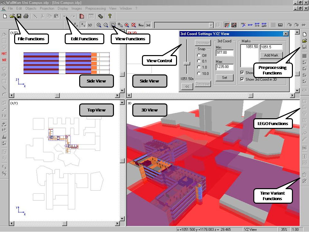Click the Open file toolbar icon
The image size is (309, 232).
click(x=12, y=16)
